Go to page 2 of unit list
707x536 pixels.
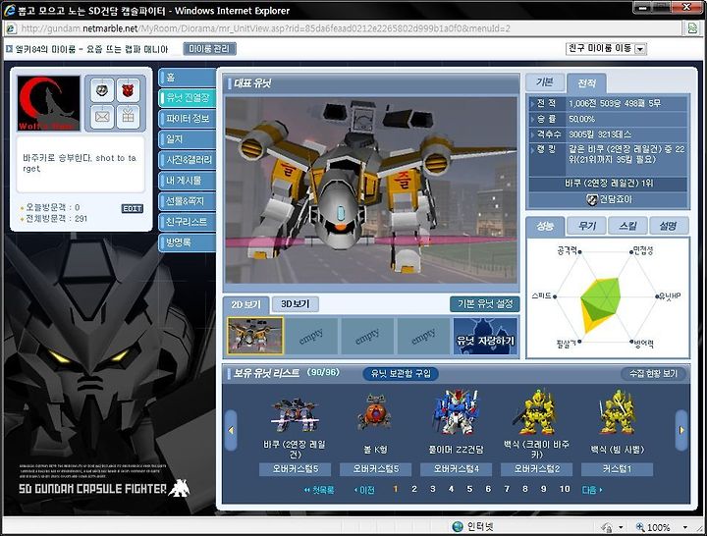pos(414,489)
